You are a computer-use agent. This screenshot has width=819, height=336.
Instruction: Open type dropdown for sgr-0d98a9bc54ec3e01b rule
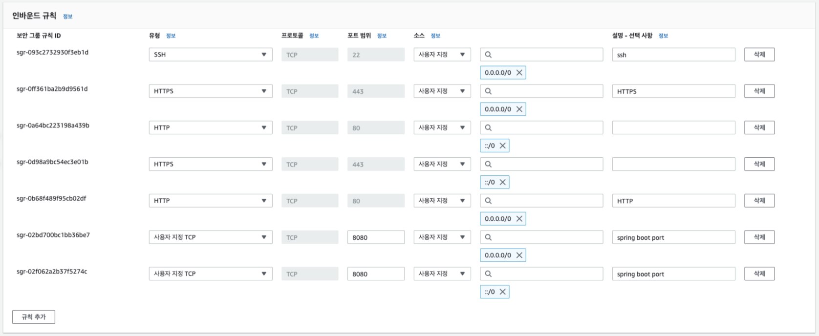click(x=211, y=164)
